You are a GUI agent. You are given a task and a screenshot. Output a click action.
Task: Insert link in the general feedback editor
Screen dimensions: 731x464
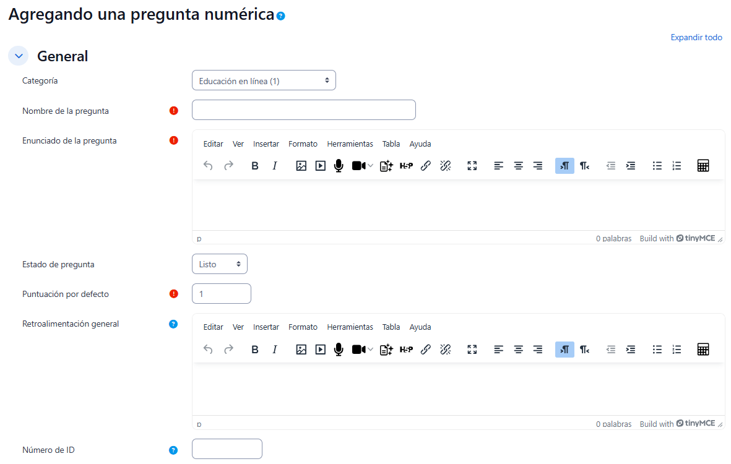point(426,349)
